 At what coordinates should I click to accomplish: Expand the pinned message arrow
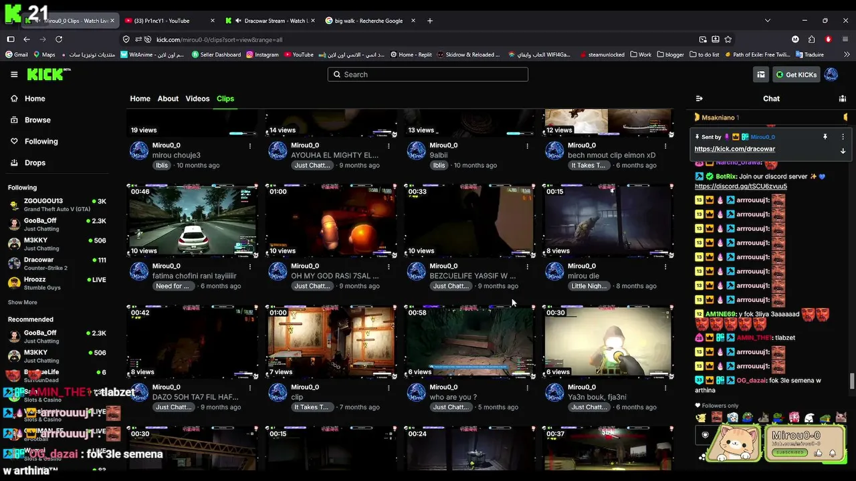click(x=843, y=151)
